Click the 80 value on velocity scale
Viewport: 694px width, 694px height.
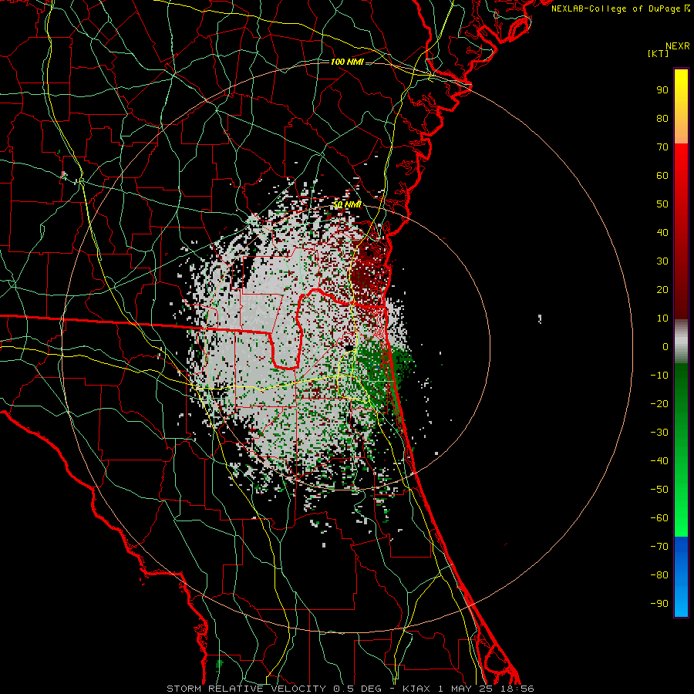662,119
